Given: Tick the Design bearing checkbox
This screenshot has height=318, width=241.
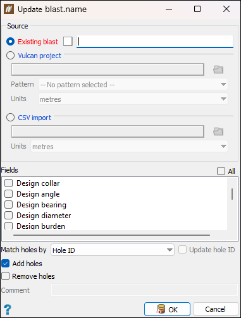Looking at the screenshot, I should pyautogui.click(x=9, y=205).
